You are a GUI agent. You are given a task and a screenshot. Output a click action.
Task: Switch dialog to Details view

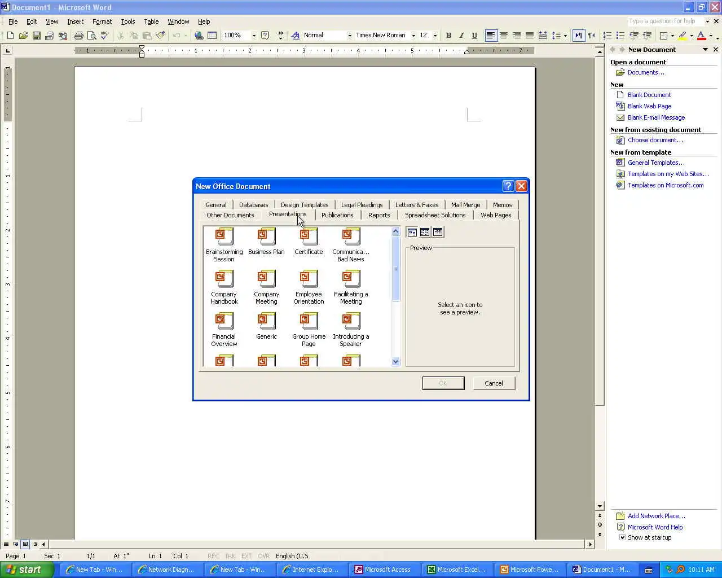click(x=438, y=232)
